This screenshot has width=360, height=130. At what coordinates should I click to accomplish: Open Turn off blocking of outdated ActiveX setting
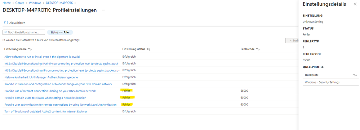point(46,111)
